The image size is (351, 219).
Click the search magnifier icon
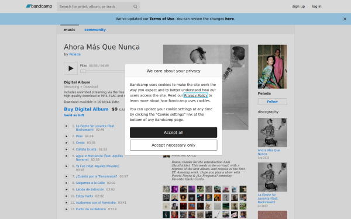coord(135,6)
